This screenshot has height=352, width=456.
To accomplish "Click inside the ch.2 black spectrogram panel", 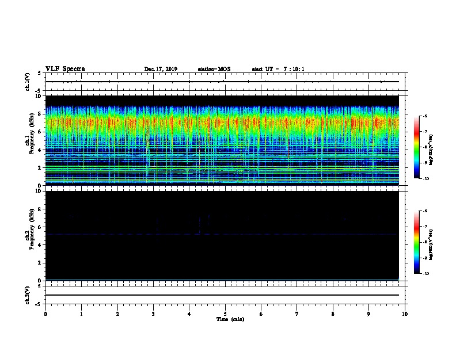I will (x=222, y=236).
